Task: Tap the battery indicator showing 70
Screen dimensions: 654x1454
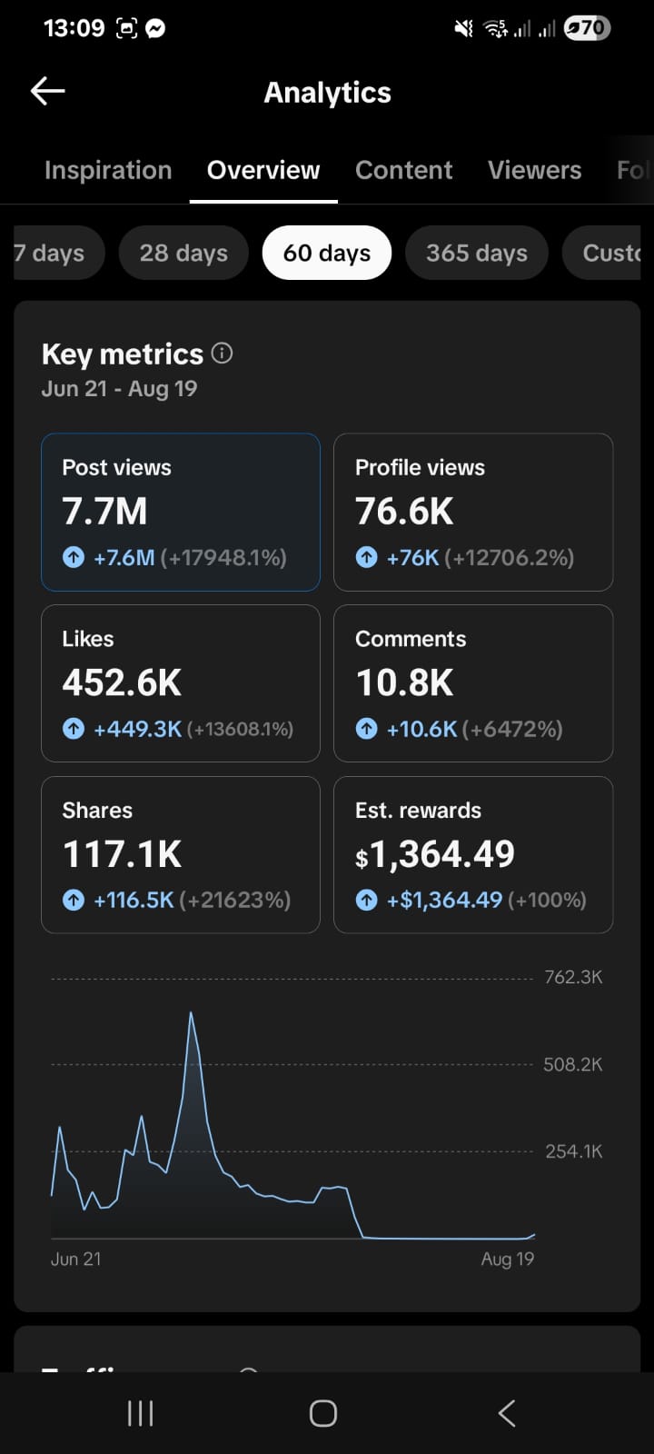Action: 587,28
